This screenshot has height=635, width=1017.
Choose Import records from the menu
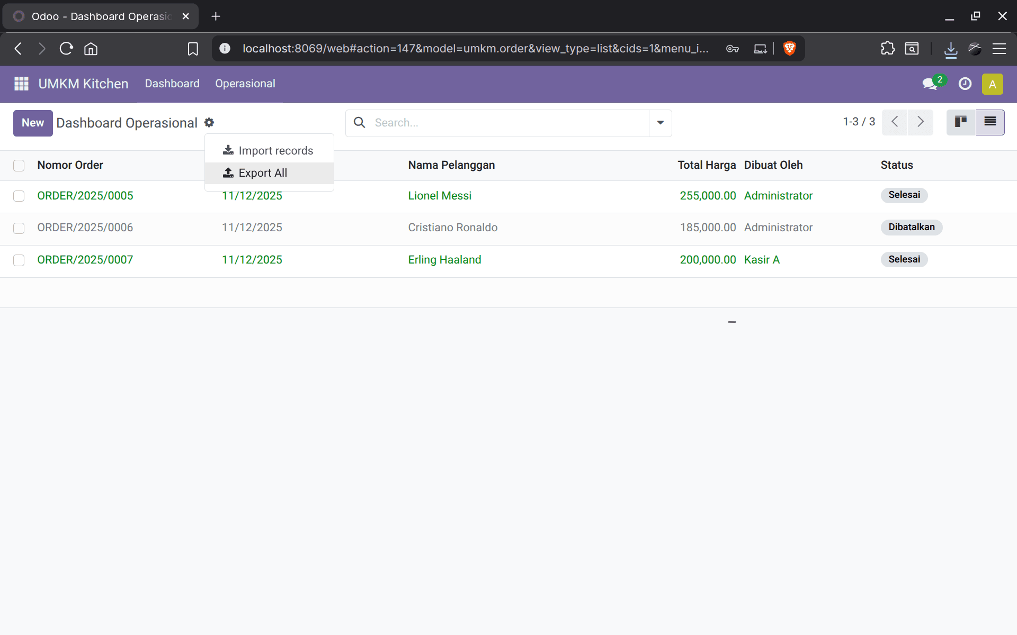pos(269,151)
